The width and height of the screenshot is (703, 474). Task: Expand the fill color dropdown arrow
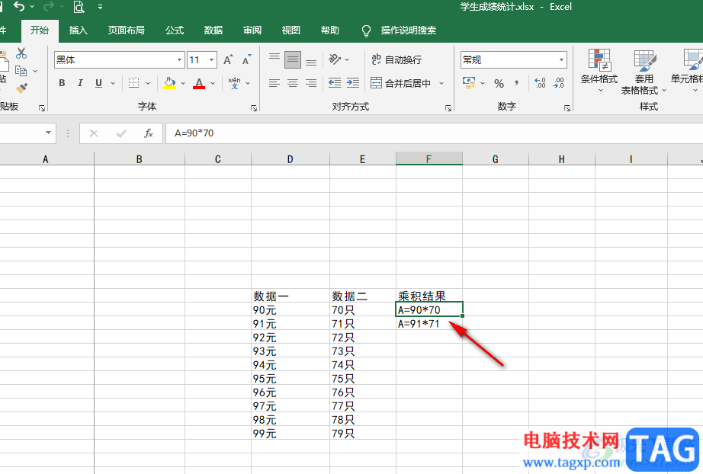[x=183, y=83]
